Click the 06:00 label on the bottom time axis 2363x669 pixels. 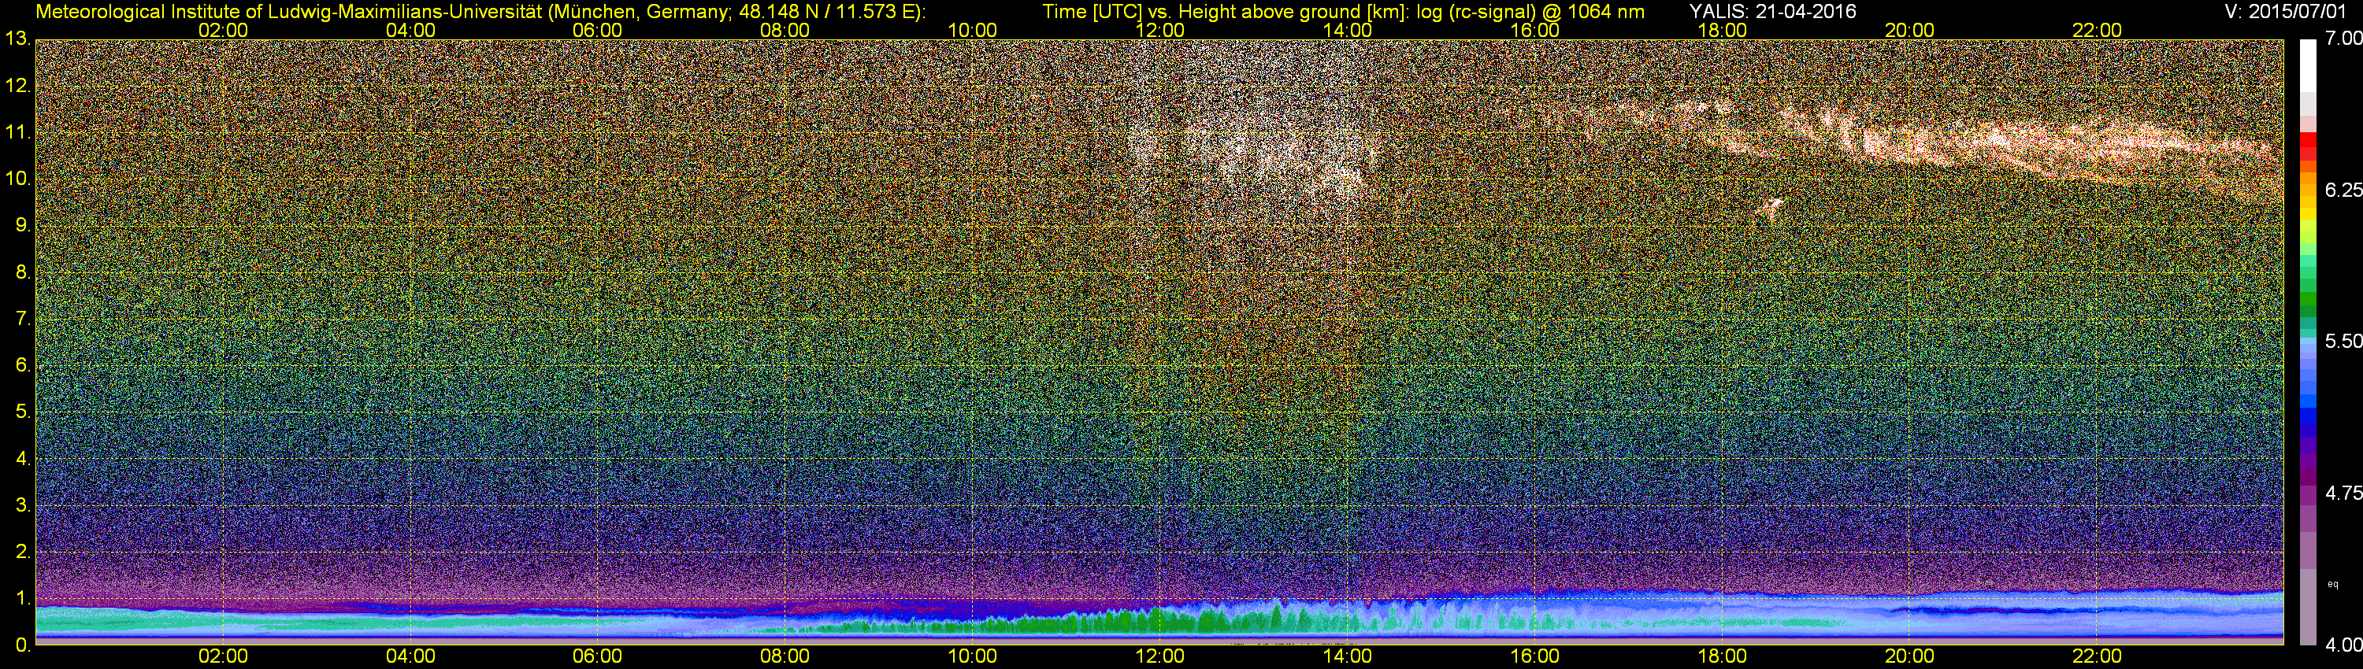pyautogui.click(x=597, y=656)
